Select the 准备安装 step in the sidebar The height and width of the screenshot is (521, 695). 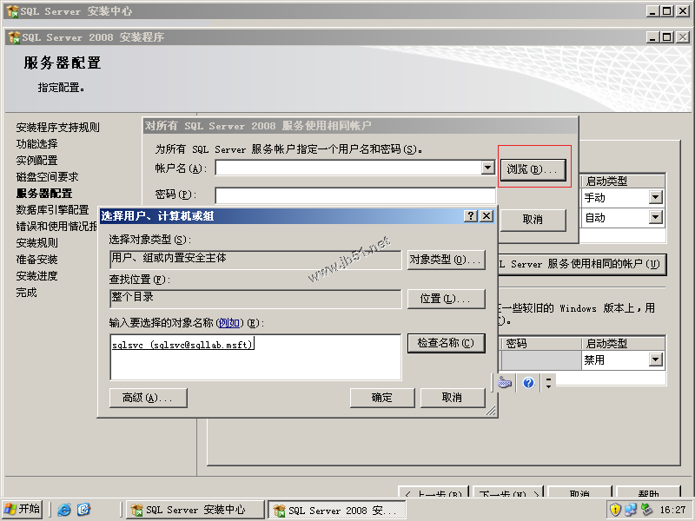pos(36,259)
